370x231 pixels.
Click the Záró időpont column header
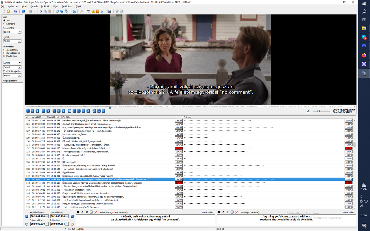54,117
